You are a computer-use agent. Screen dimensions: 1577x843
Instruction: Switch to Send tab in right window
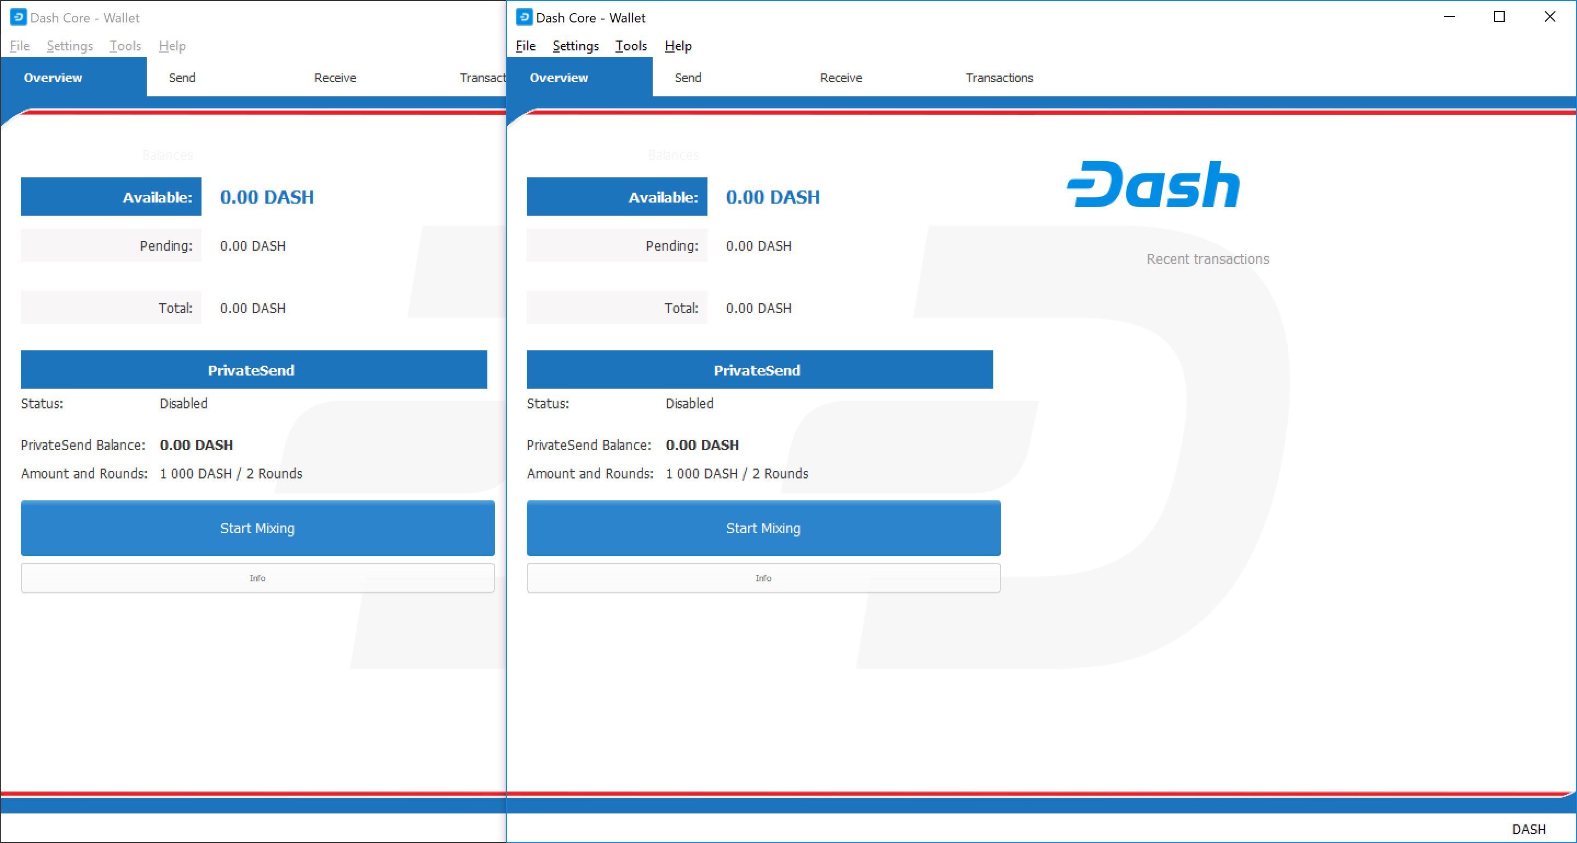pos(688,78)
